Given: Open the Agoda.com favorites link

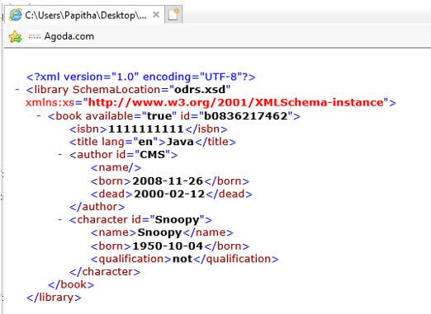Looking at the screenshot, I should [69, 36].
